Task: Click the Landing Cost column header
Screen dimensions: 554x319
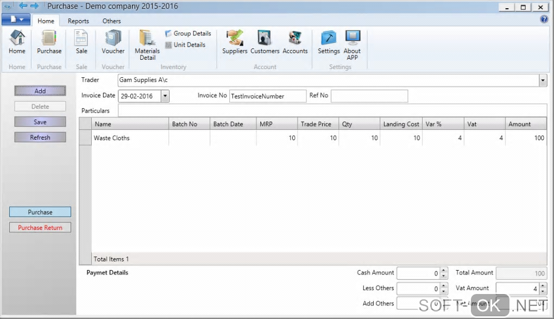Action: (401, 124)
